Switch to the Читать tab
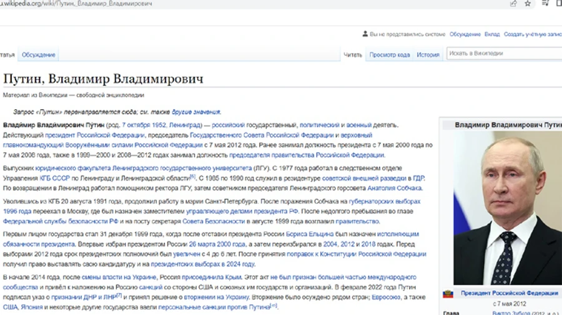This screenshot has height=315, width=562. (x=353, y=55)
